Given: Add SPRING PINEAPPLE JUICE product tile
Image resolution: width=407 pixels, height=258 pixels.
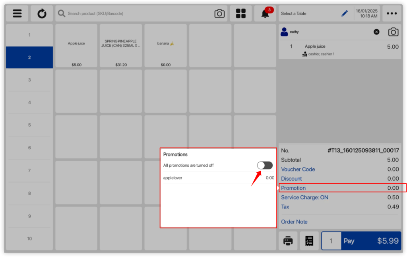Looking at the screenshot, I should click(121, 46).
